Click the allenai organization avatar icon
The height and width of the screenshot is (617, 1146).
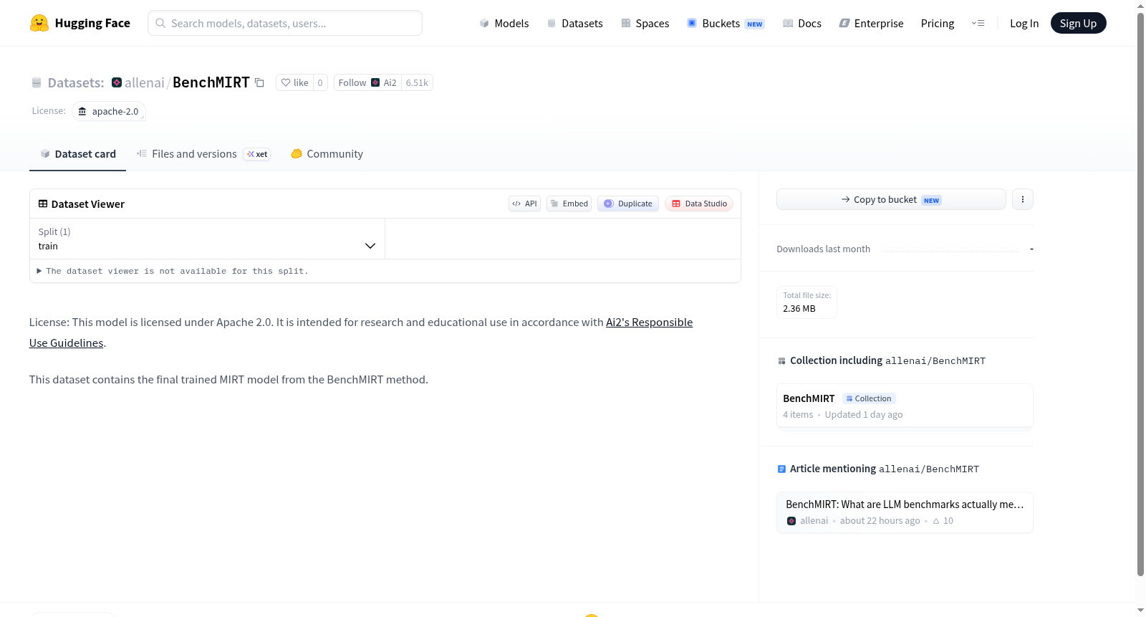[117, 82]
